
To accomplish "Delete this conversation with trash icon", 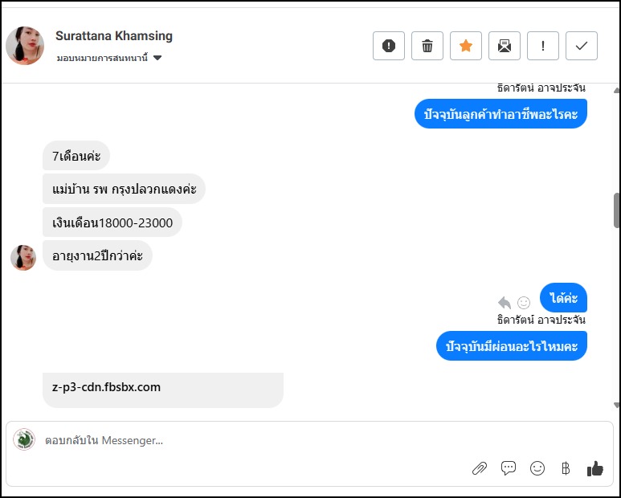I will tap(427, 46).
